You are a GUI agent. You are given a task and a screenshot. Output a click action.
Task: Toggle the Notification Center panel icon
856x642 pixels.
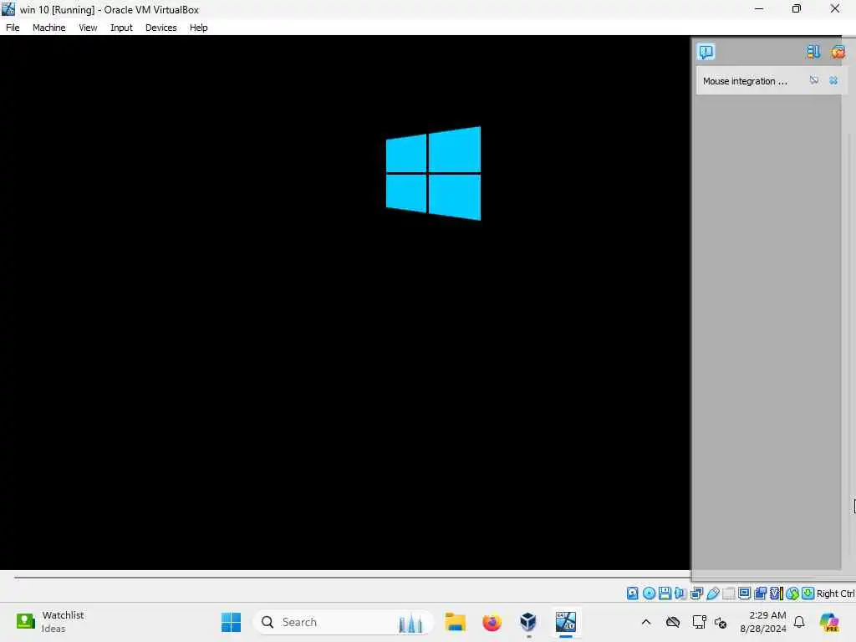(x=706, y=52)
